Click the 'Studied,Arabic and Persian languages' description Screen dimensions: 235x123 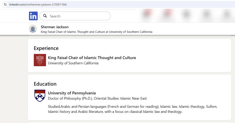coord(132,109)
